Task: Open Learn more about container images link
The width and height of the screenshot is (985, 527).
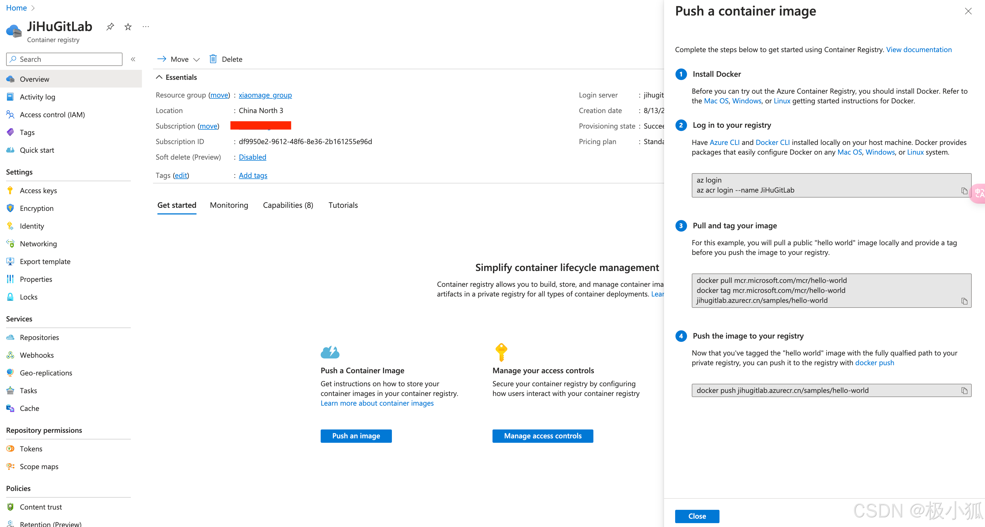Action: (x=377, y=403)
